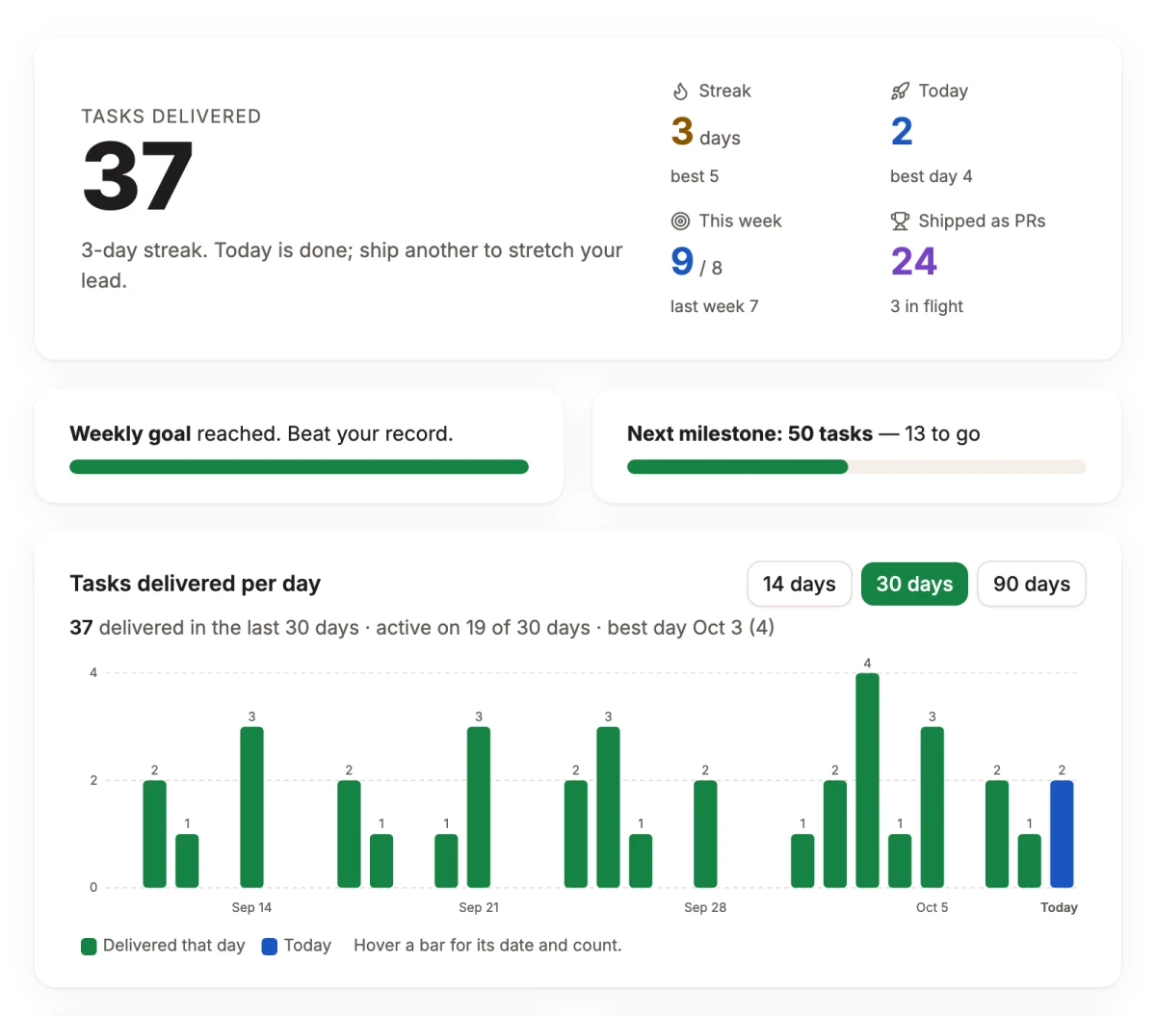
Task: Click the 'Streak' stat label
Action: pyautogui.click(x=724, y=91)
